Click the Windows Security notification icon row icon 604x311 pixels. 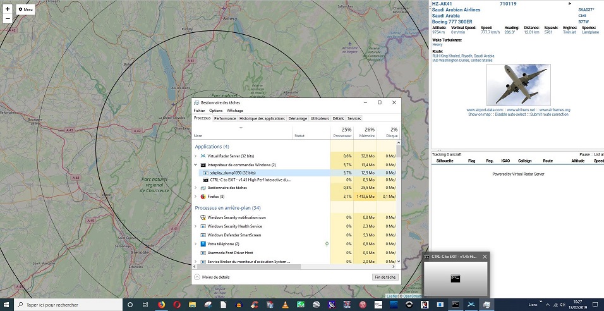[203, 217]
